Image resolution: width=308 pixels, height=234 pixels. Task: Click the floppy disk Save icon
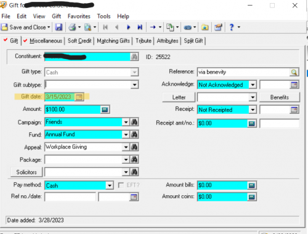(59, 27)
